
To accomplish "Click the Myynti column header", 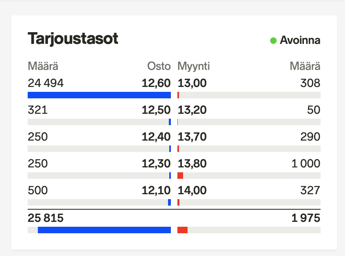I will point(194,66).
